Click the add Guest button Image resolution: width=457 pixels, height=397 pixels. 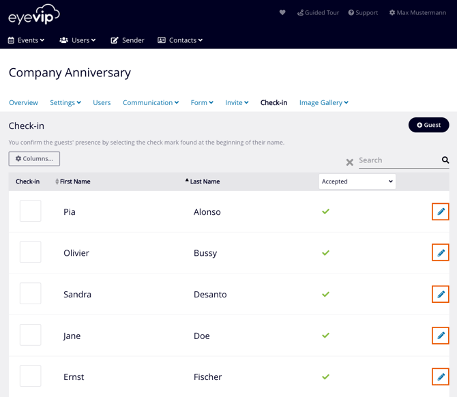coord(428,125)
